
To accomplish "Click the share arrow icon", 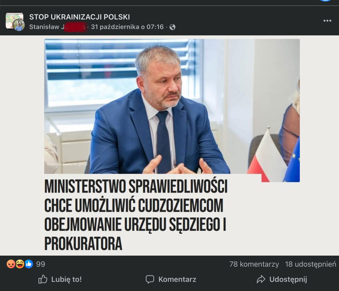I will pos(261,279).
